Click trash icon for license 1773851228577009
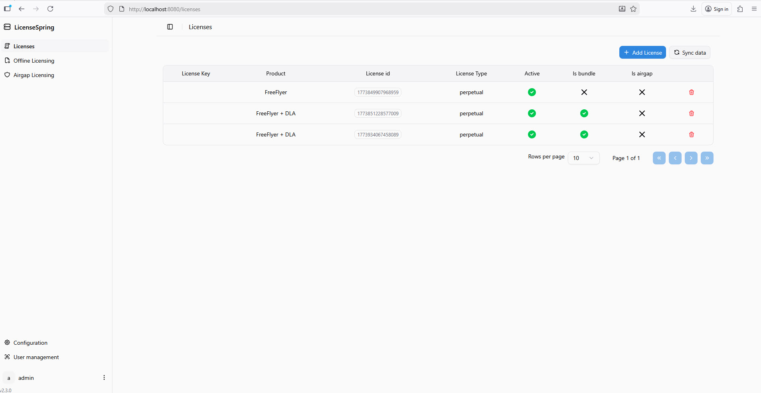The width and height of the screenshot is (761, 393). click(x=691, y=113)
